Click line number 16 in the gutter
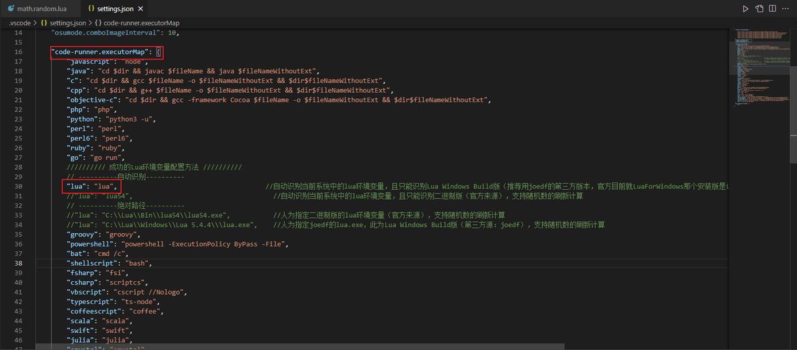797x350 pixels. [18, 52]
